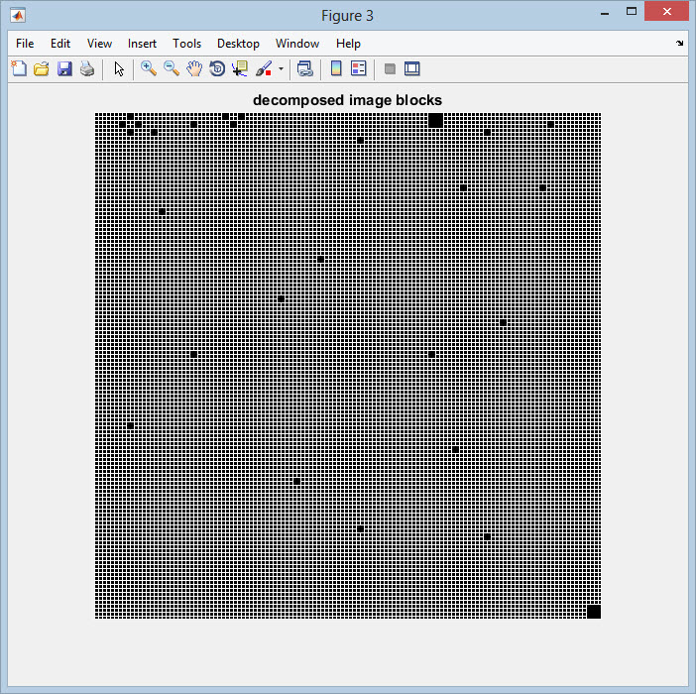Click the large black block on the plot's top edge
The image size is (696, 694).
(436, 120)
